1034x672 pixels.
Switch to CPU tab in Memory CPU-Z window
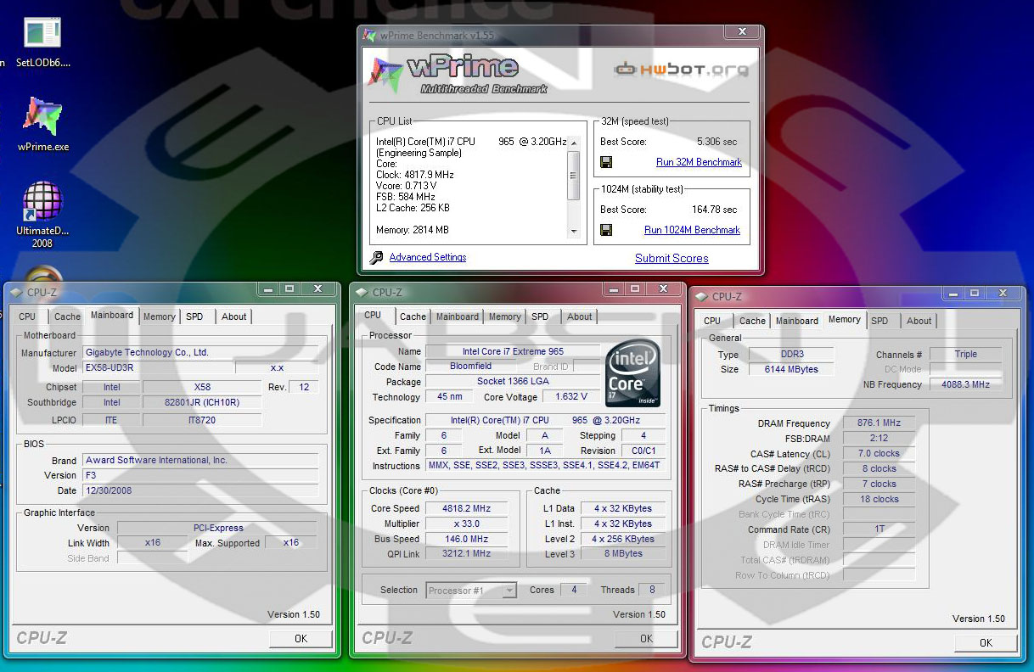point(712,321)
